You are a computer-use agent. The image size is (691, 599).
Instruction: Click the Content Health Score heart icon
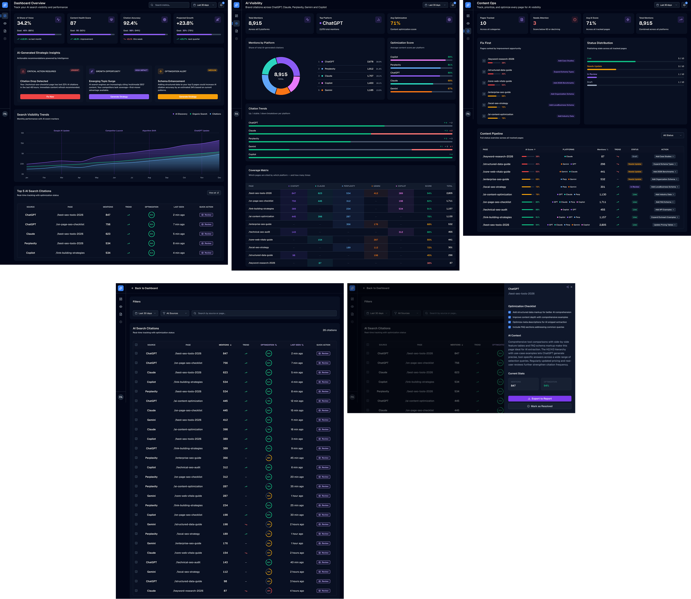click(x=111, y=20)
